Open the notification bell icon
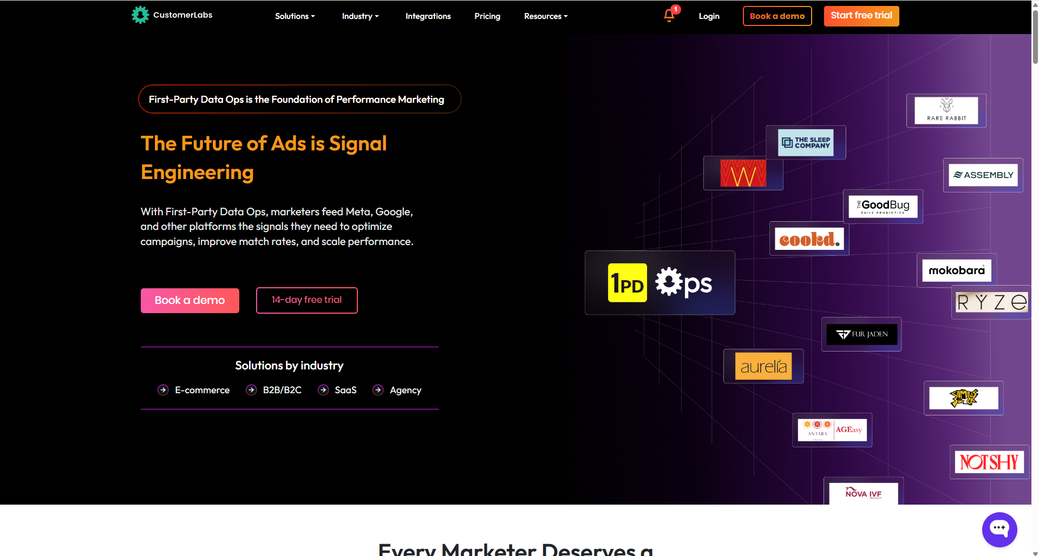This screenshot has height=556, width=1039. [669, 16]
